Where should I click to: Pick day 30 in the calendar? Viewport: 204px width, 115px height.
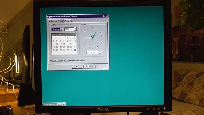pyautogui.click(x=71, y=50)
